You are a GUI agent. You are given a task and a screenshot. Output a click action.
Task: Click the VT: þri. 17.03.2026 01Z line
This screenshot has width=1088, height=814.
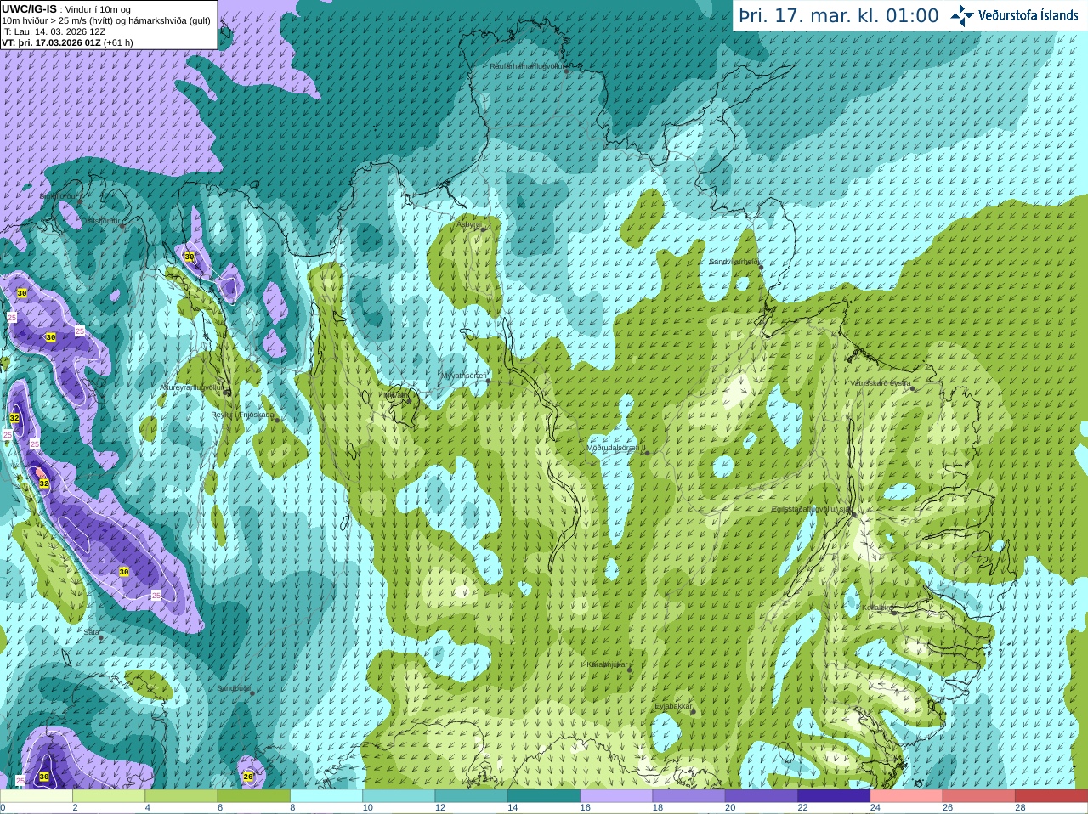(x=67, y=42)
